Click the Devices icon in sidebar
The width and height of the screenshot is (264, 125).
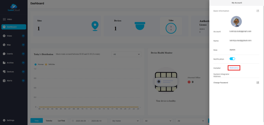coord(4,72)
